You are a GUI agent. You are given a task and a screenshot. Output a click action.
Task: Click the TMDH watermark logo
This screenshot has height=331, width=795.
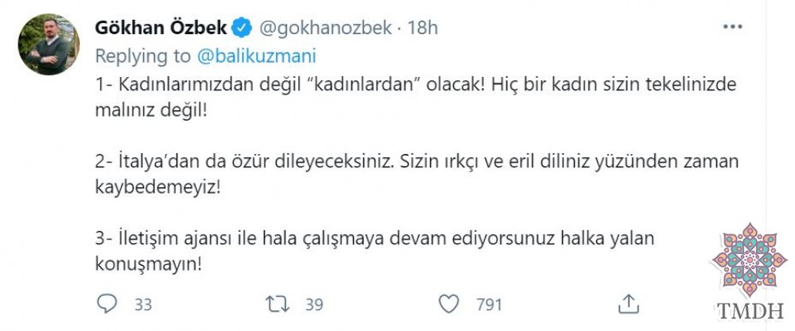(x=750, y=260)
